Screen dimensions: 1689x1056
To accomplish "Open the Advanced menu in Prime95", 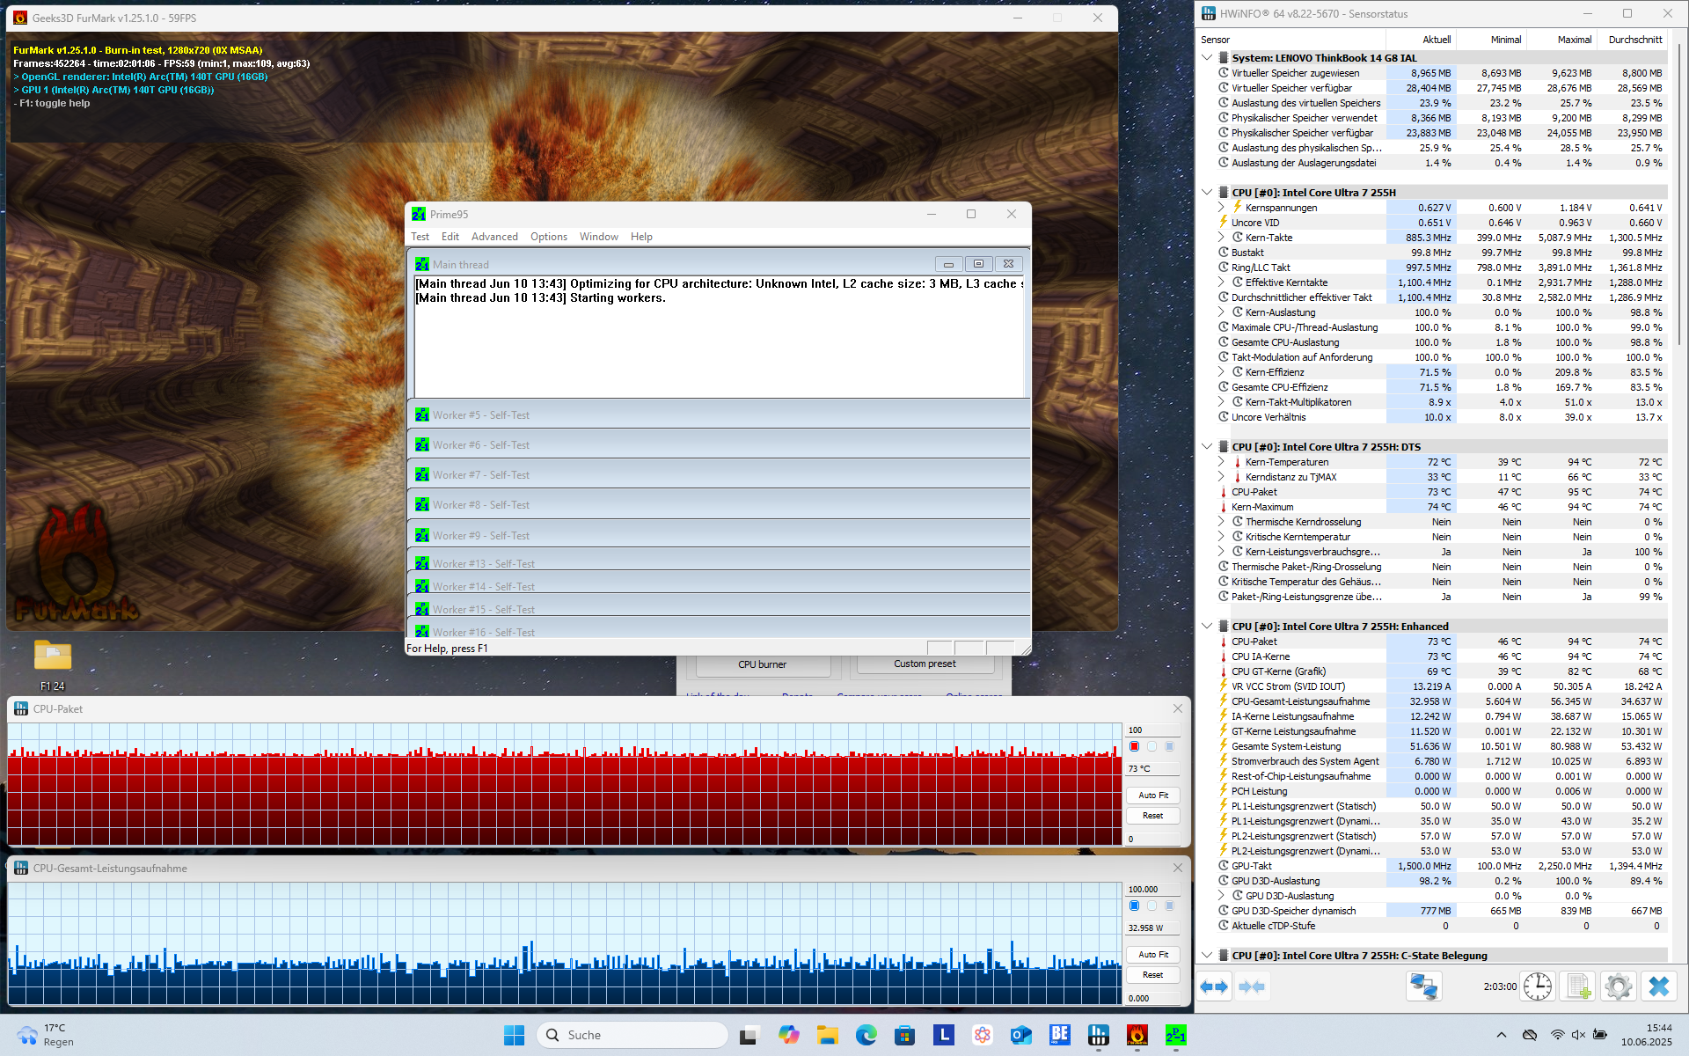I will [x=494, y=237].
